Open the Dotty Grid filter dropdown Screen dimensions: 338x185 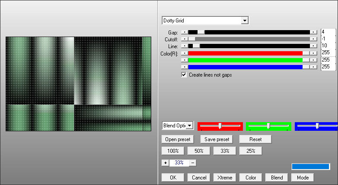pyautogui.click(x=245, y=21)
